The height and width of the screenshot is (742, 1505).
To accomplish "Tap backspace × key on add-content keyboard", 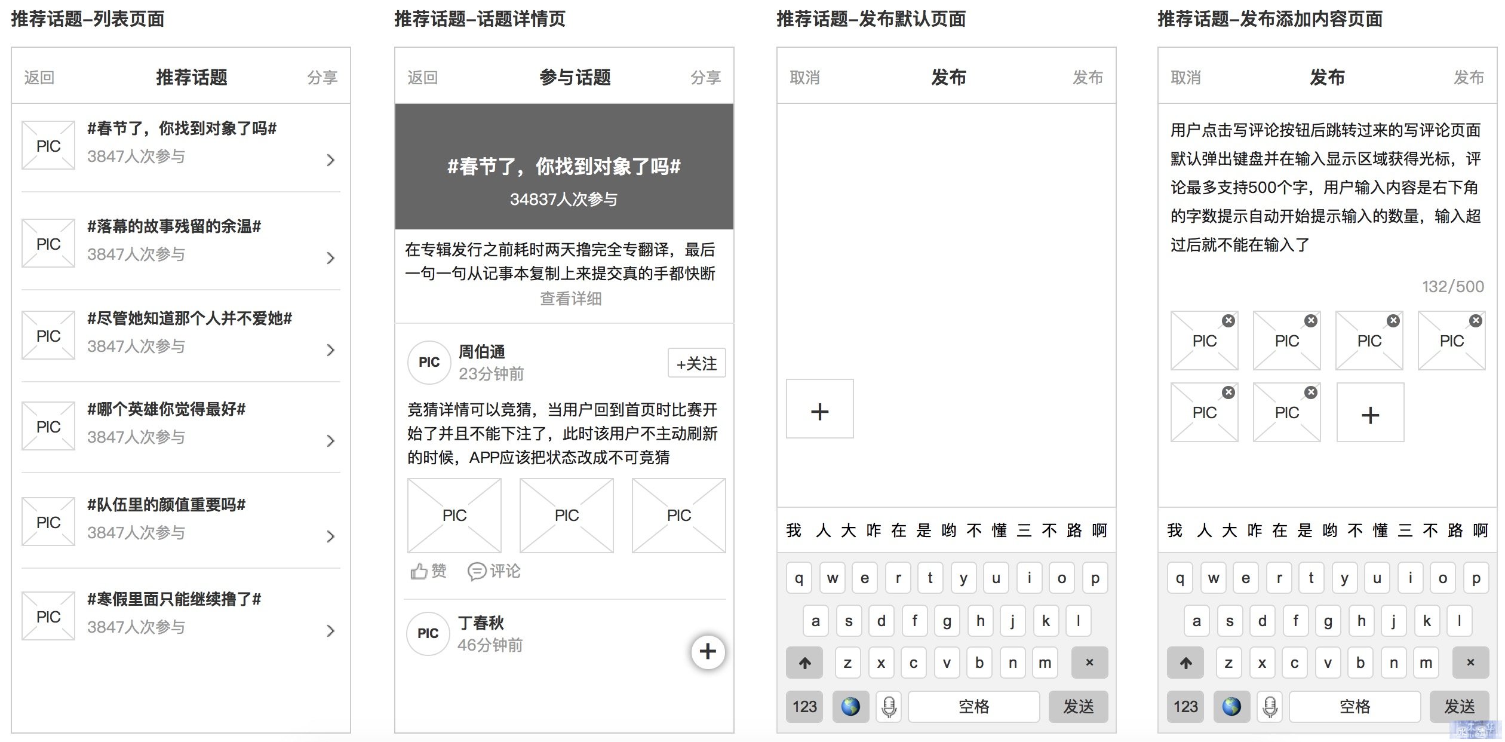I will coord(1470,662).
